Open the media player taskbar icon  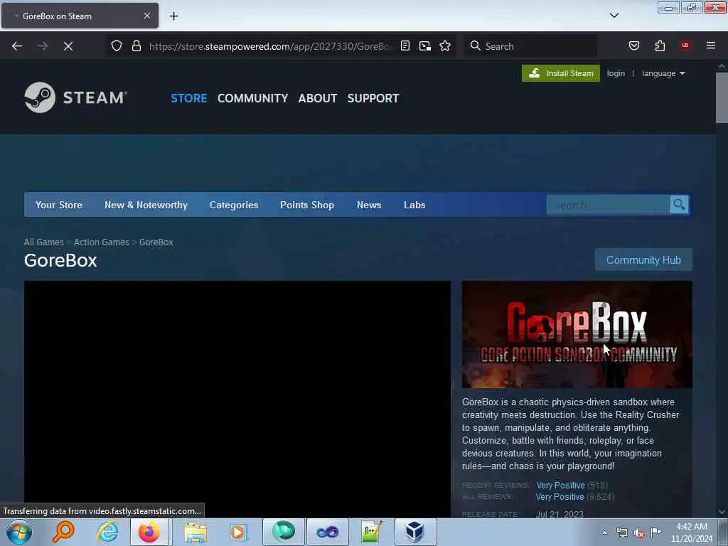coord(238,532)
